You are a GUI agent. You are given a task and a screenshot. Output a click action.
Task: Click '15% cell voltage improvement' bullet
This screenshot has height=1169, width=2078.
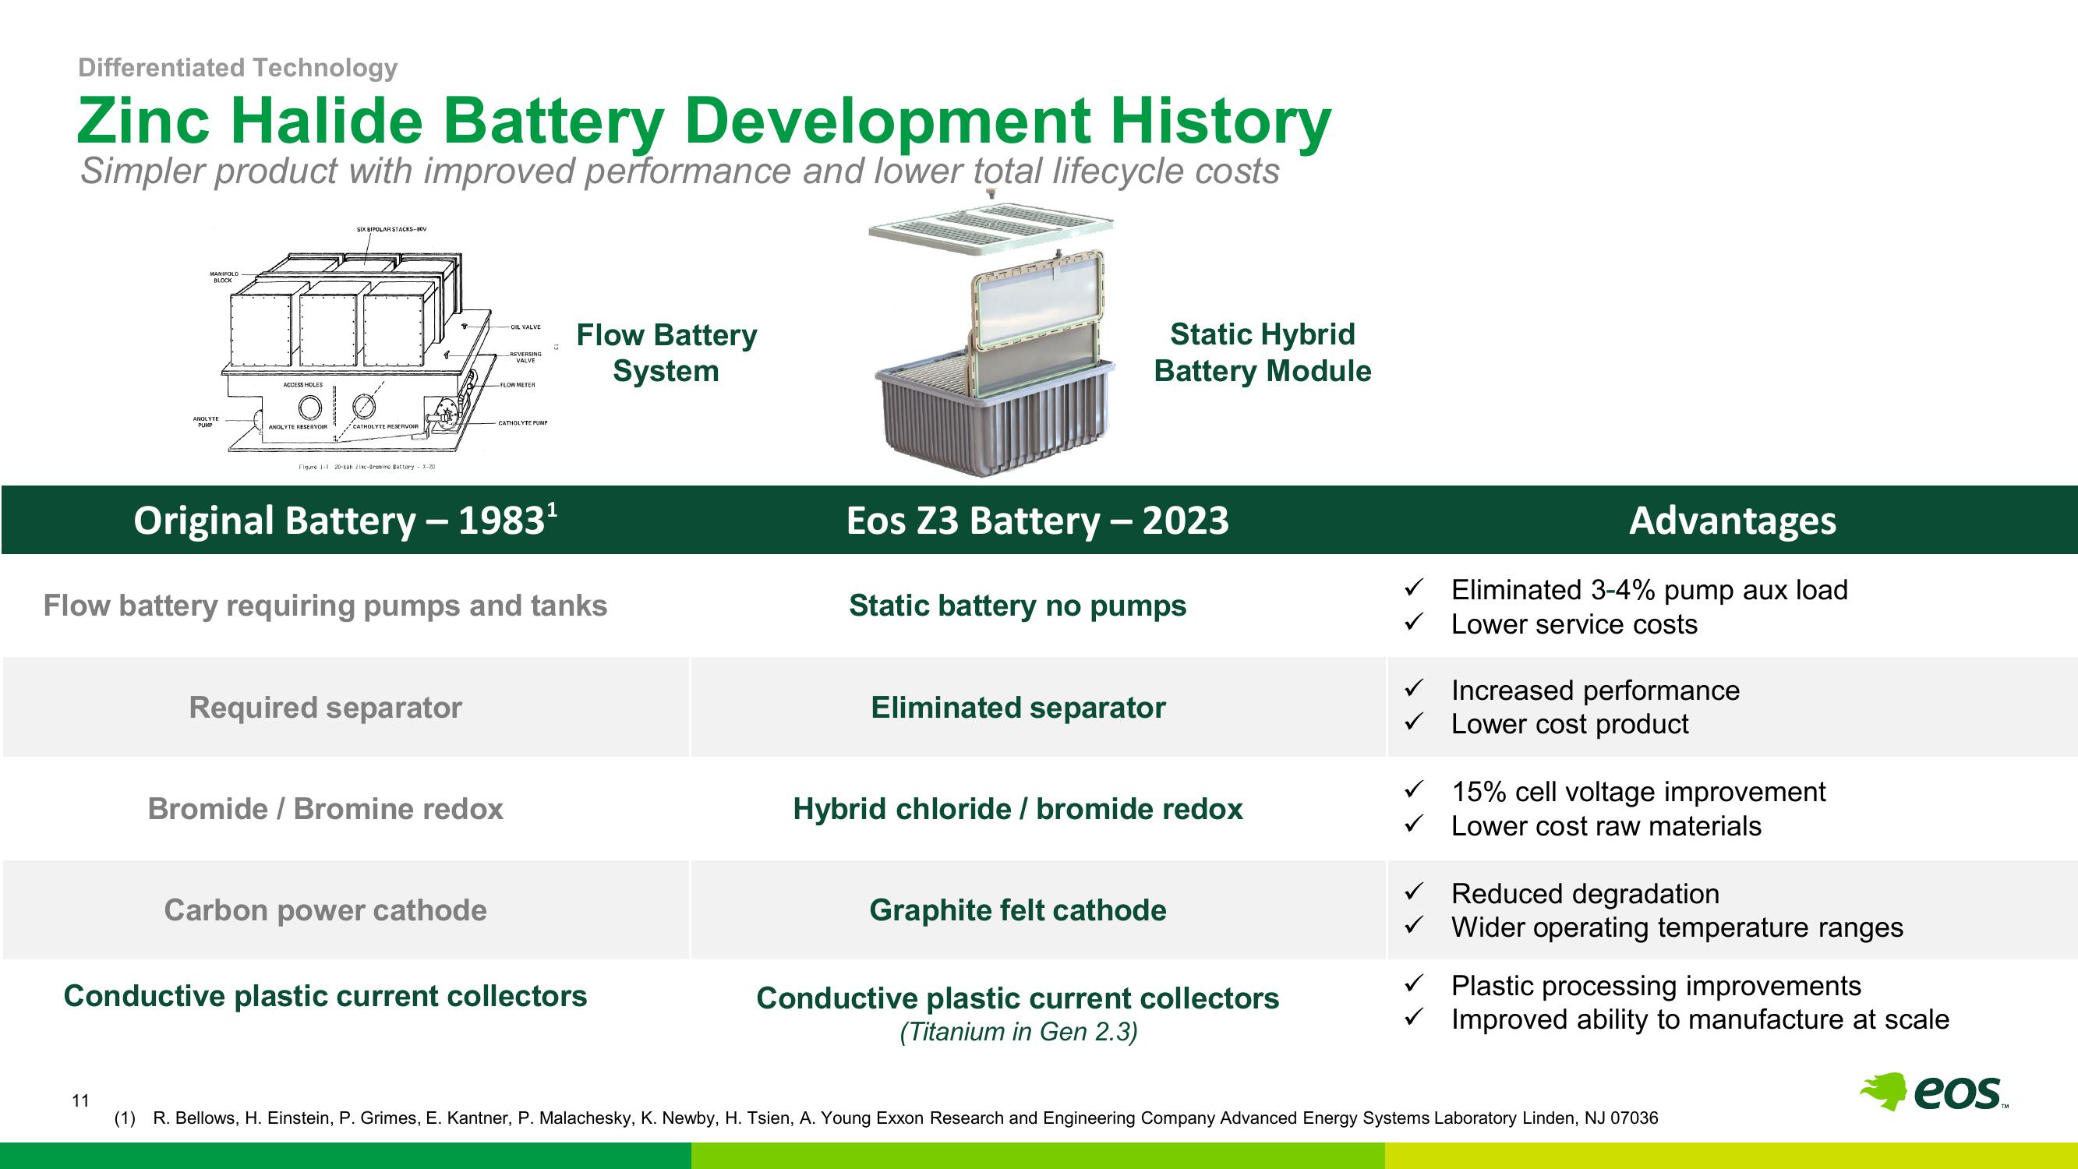pos(1638,792)
